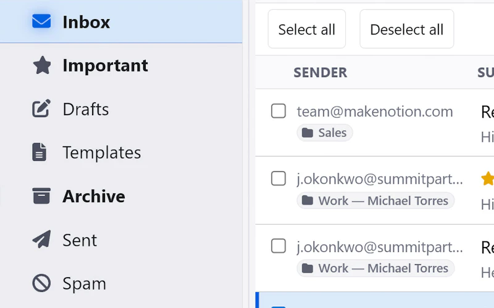
Task: Click the Archive box icon
Action: coord(41,196)
